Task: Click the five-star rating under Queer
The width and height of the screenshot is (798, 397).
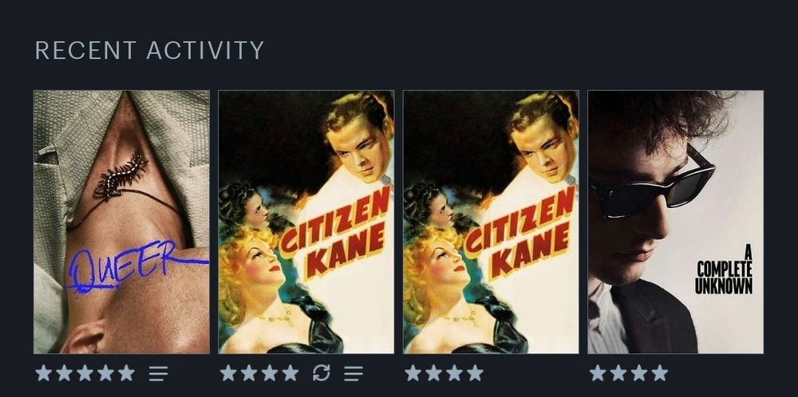Action: [85, 373]
